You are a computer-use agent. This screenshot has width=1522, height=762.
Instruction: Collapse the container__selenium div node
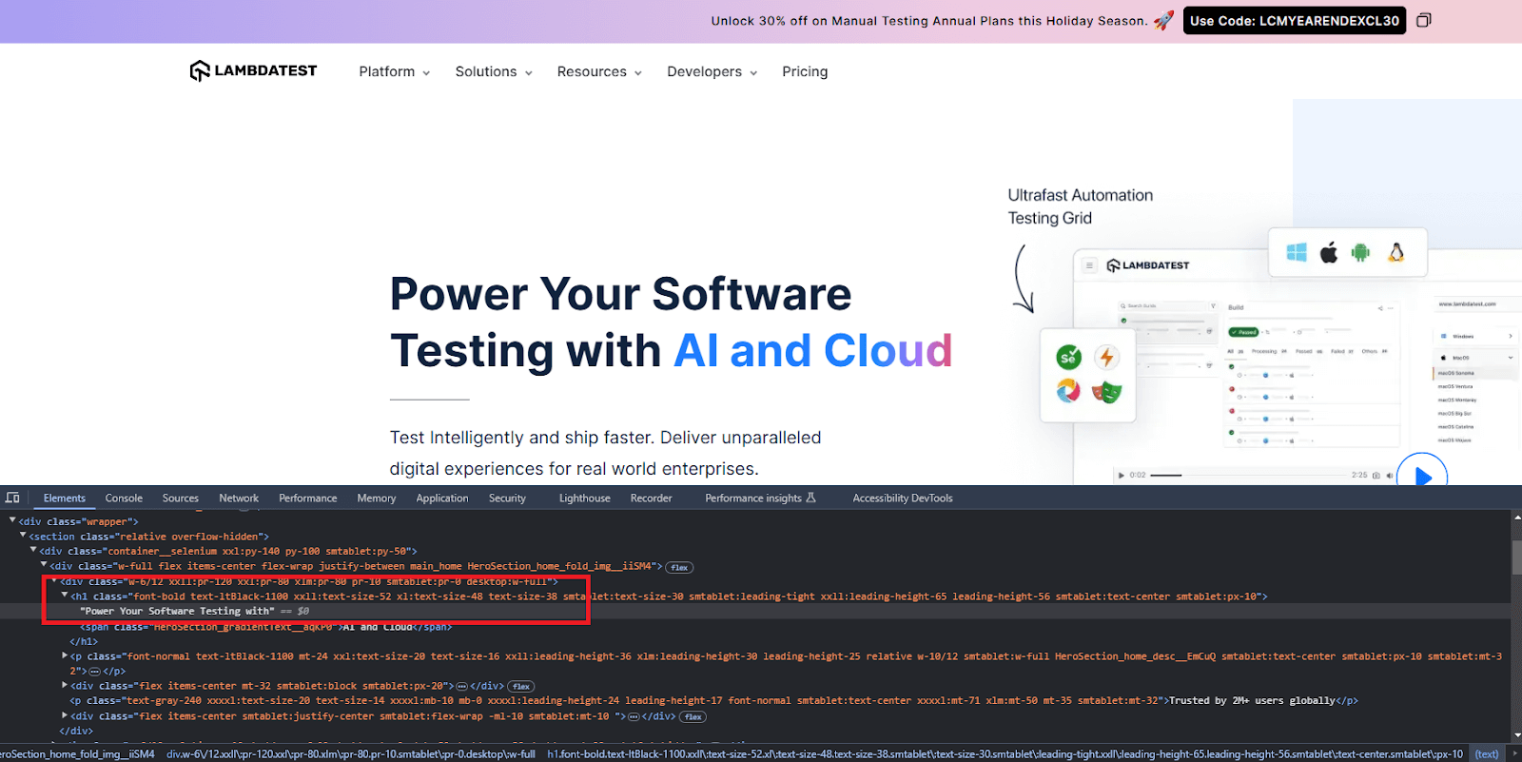click(x=33, y=550)
